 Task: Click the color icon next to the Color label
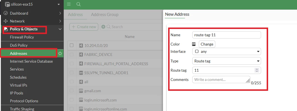click(x=194, y=44)
